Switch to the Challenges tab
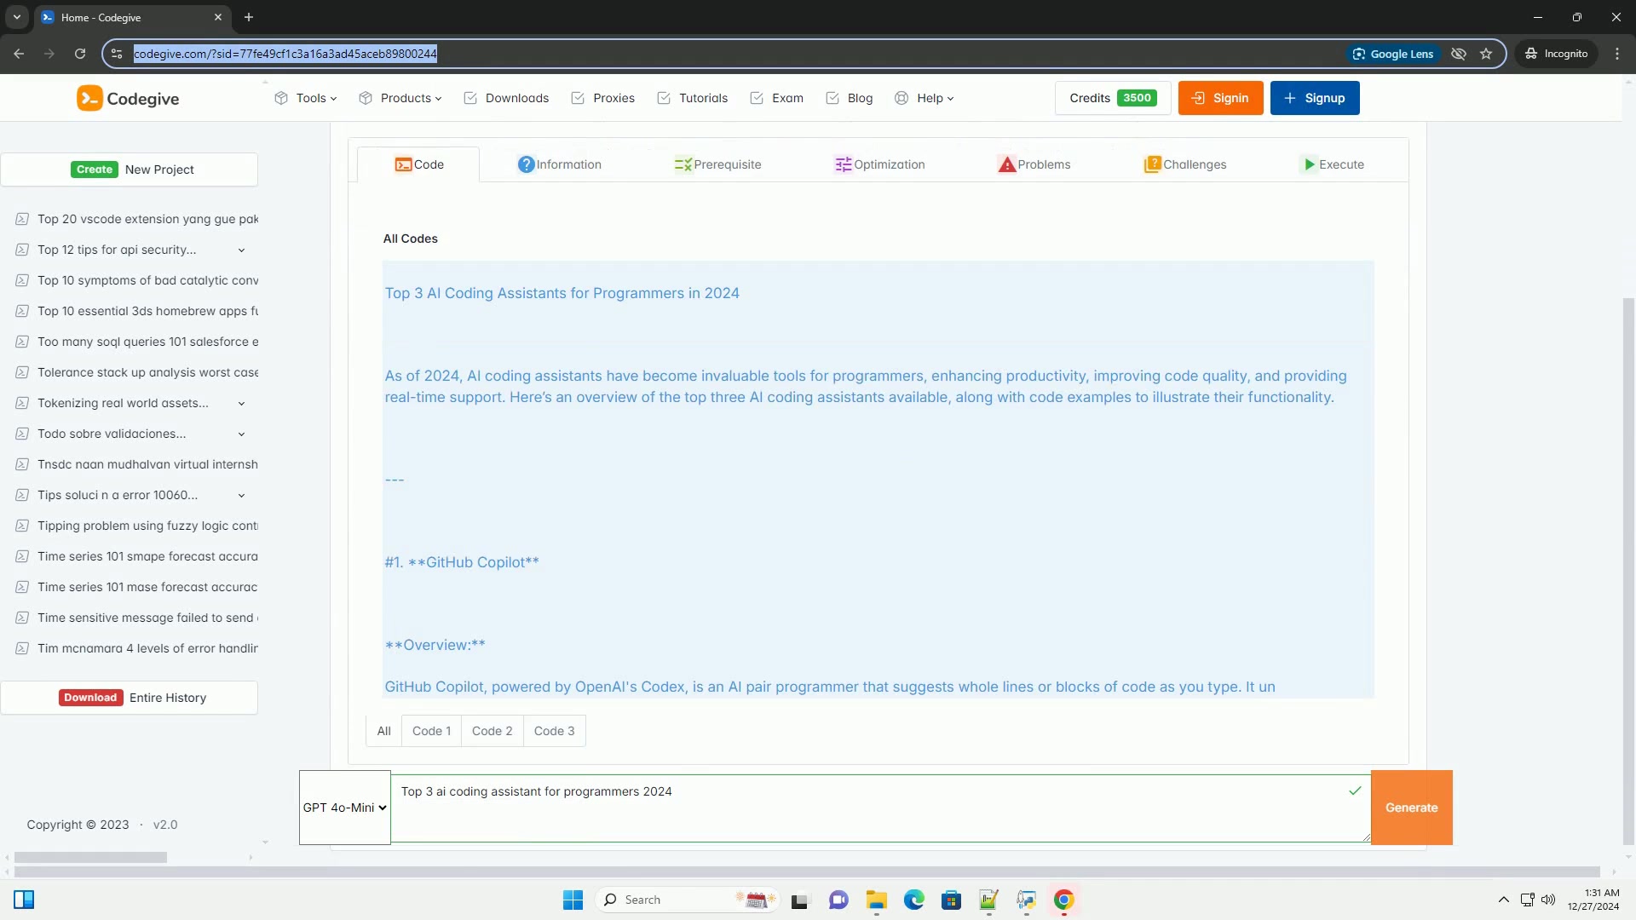The height and width of the screenshot is (920, 1636). [x=1185, y=164]
